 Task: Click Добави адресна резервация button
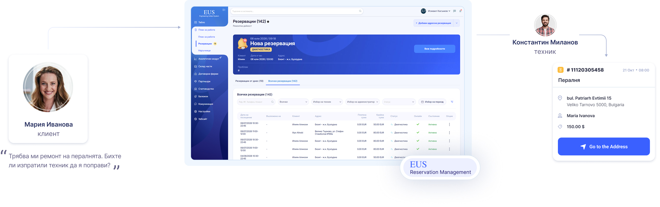tap(433, 23)
